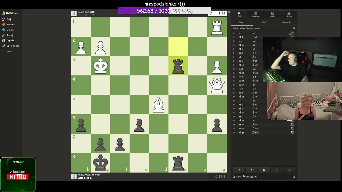Click the highlighted move 2c3+
Image resolution: width=342 pixels, height=192 pixels.
(256, 133)
